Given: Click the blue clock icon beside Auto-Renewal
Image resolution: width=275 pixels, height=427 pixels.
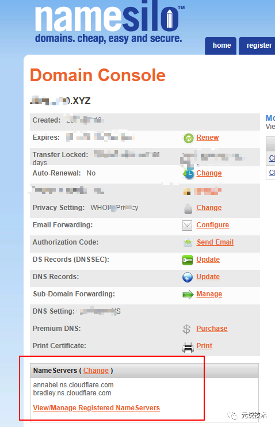Looking at the screenshot, I should click(x=189, y=174).
